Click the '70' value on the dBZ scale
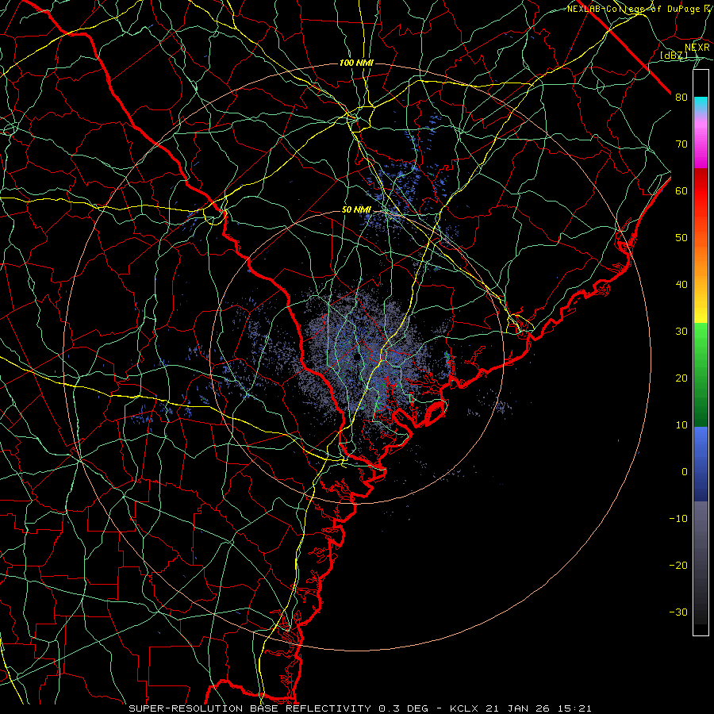 point(681,144)
